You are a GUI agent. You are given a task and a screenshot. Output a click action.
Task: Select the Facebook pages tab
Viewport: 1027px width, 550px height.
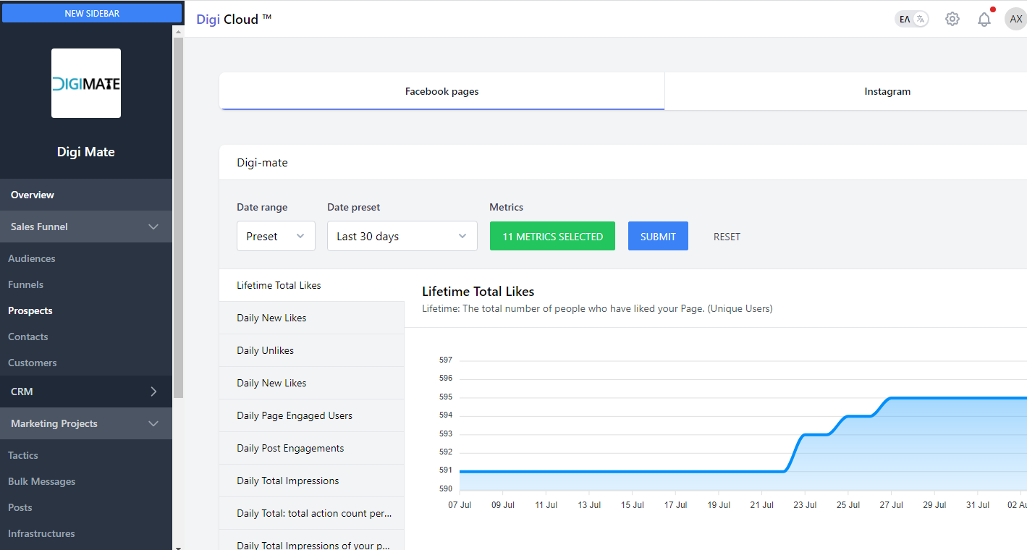(441, 92)
